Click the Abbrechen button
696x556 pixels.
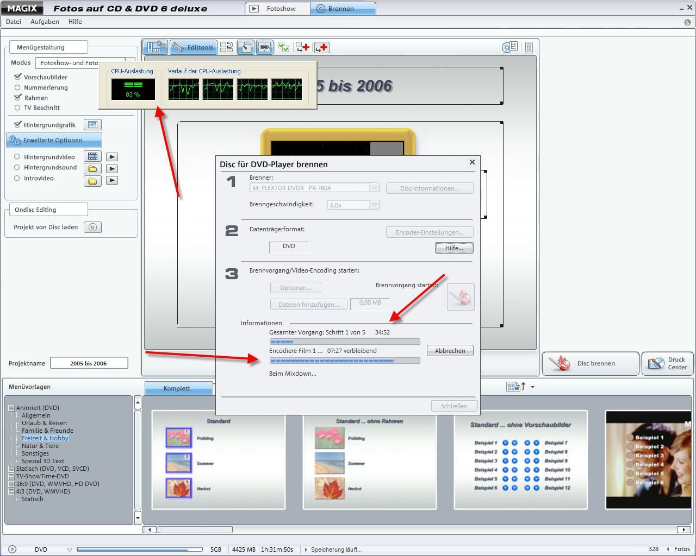(x=450, y=351)
